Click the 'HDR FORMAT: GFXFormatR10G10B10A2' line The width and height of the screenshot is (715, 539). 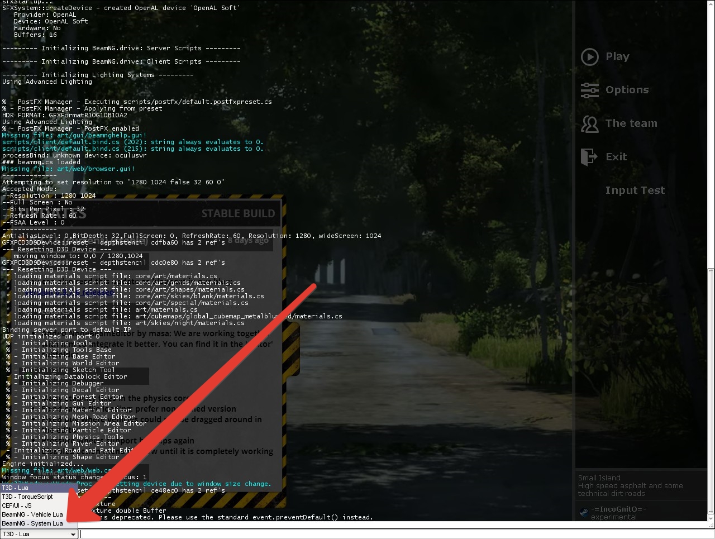tap(65, 115)
